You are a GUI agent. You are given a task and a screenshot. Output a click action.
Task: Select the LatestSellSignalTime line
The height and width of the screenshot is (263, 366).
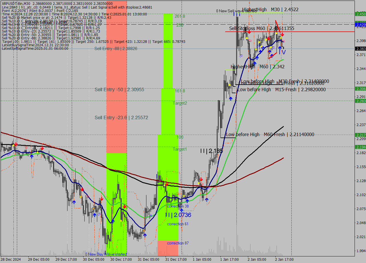point(35,49)
